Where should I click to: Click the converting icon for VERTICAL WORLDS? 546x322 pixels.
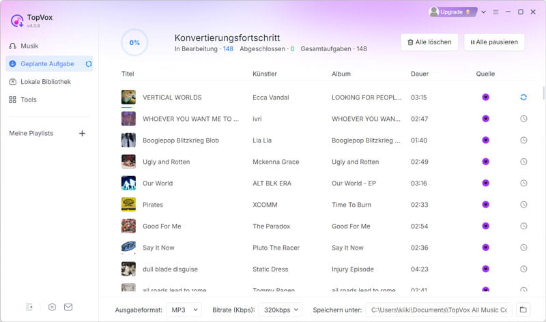[523, 97]
